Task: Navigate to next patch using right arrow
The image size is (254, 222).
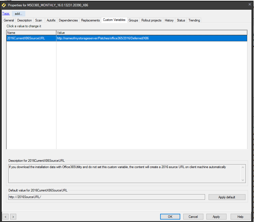Action: (13, 216)
